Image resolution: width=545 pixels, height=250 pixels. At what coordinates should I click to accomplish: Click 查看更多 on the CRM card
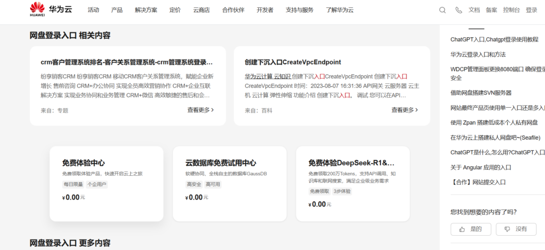tap(201, 110)
